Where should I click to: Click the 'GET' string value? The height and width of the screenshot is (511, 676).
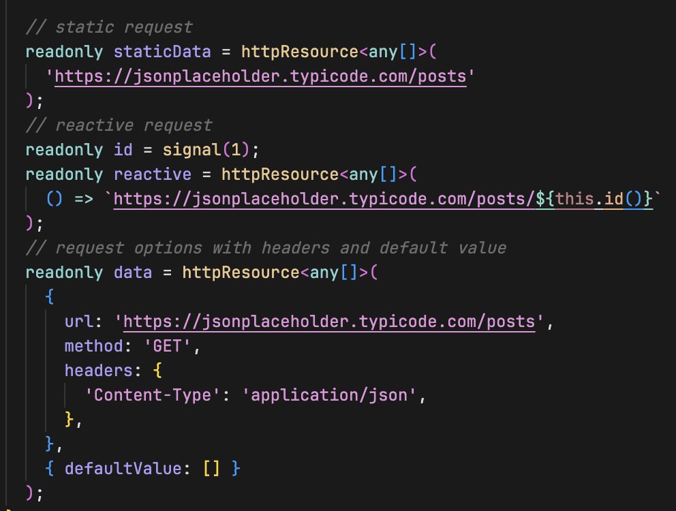(x=167, y=346)
